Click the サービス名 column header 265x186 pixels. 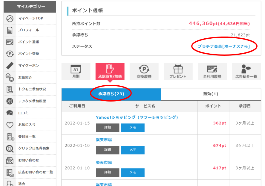click(x=145, y=106)
